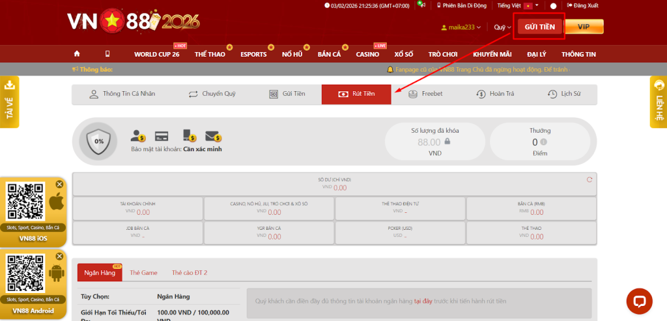667x321 pixels.
Task: Select the Thẻ cào ĐT 2 tab
Action: point(190,273)
